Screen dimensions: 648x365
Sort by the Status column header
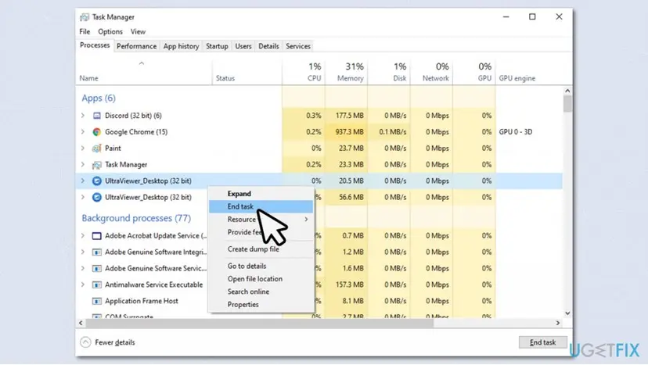247,73
